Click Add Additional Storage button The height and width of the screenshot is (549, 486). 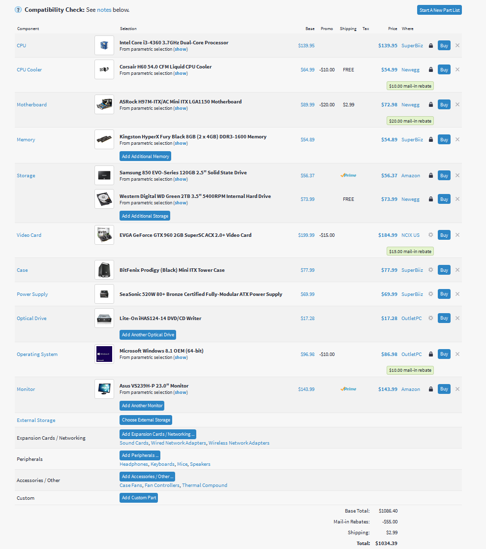pos(145,216)
